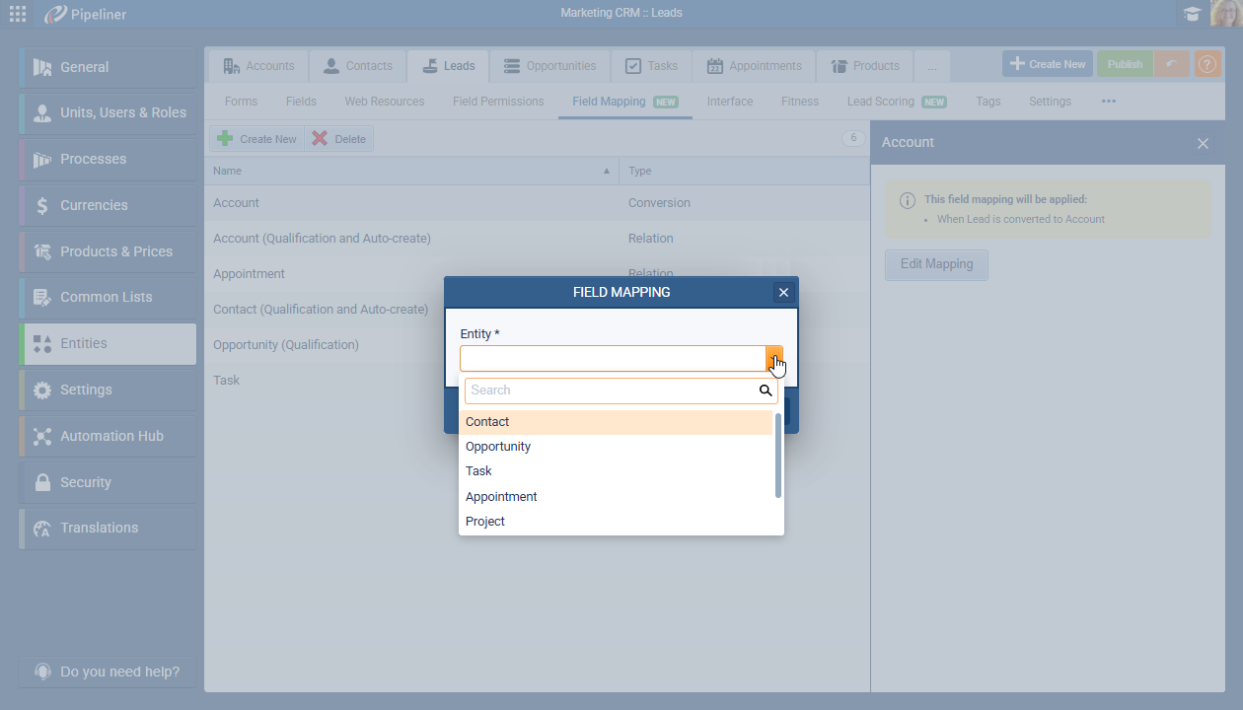The height and width of the screenshot is (710, 1243).
Task: Click the graduation cap learning icon
Action: 1192,14
